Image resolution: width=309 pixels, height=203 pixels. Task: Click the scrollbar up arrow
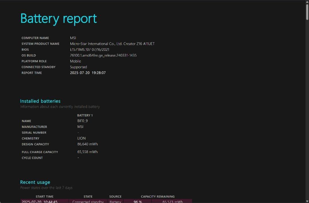(307, 2)
